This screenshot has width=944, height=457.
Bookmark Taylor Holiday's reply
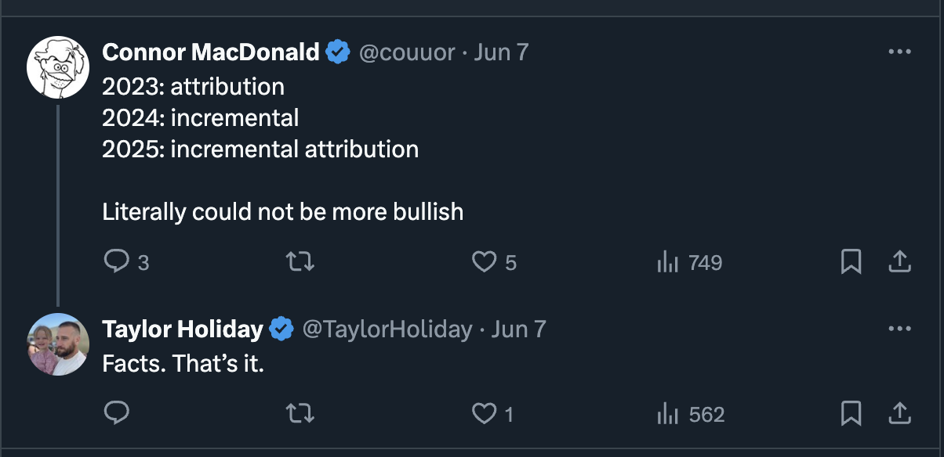coord(851,413)
